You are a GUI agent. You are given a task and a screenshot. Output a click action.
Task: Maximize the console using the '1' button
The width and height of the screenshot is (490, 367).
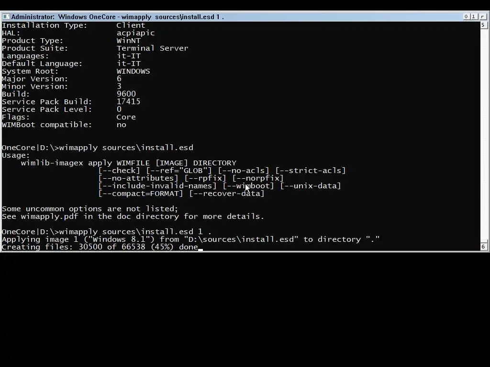[x=473, y=17]
